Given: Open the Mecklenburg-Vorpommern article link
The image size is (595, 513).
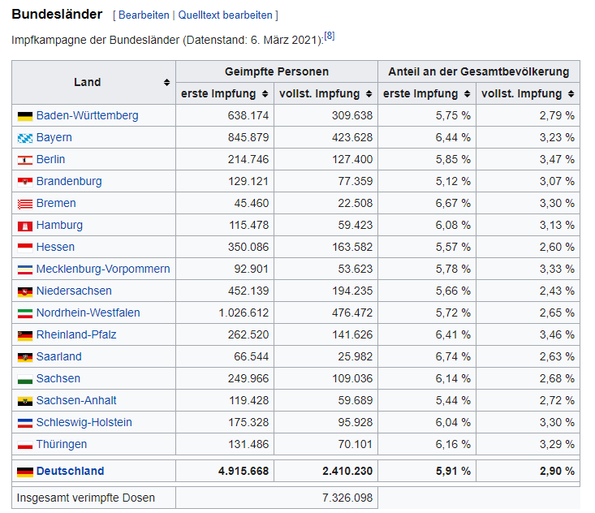Looking at the screenshot, I should (x=103, y=269).
